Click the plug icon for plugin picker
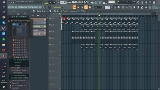The height and width of the screenshot is (90, 160). (x=138, y=7)
